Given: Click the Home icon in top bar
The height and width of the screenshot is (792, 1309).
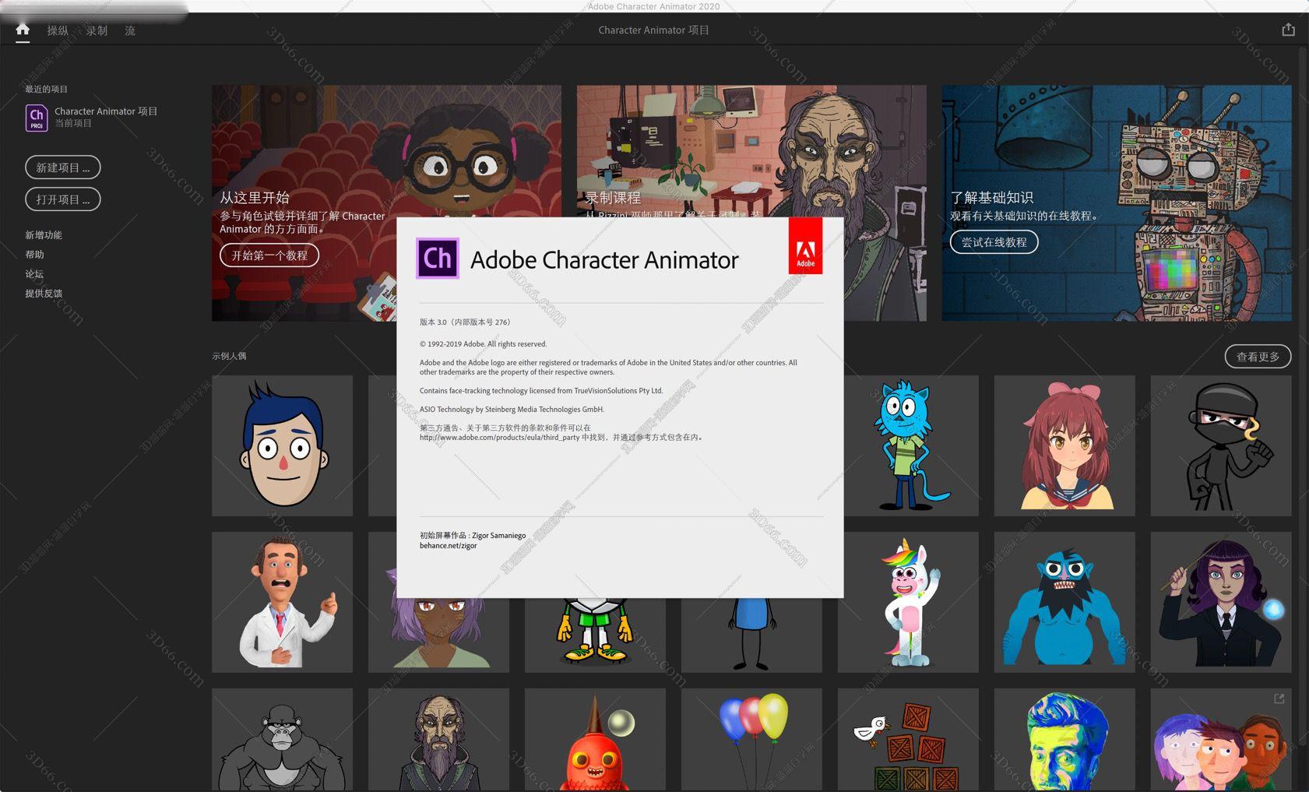Looking at the screenshot, I should (x=23, y=30).
